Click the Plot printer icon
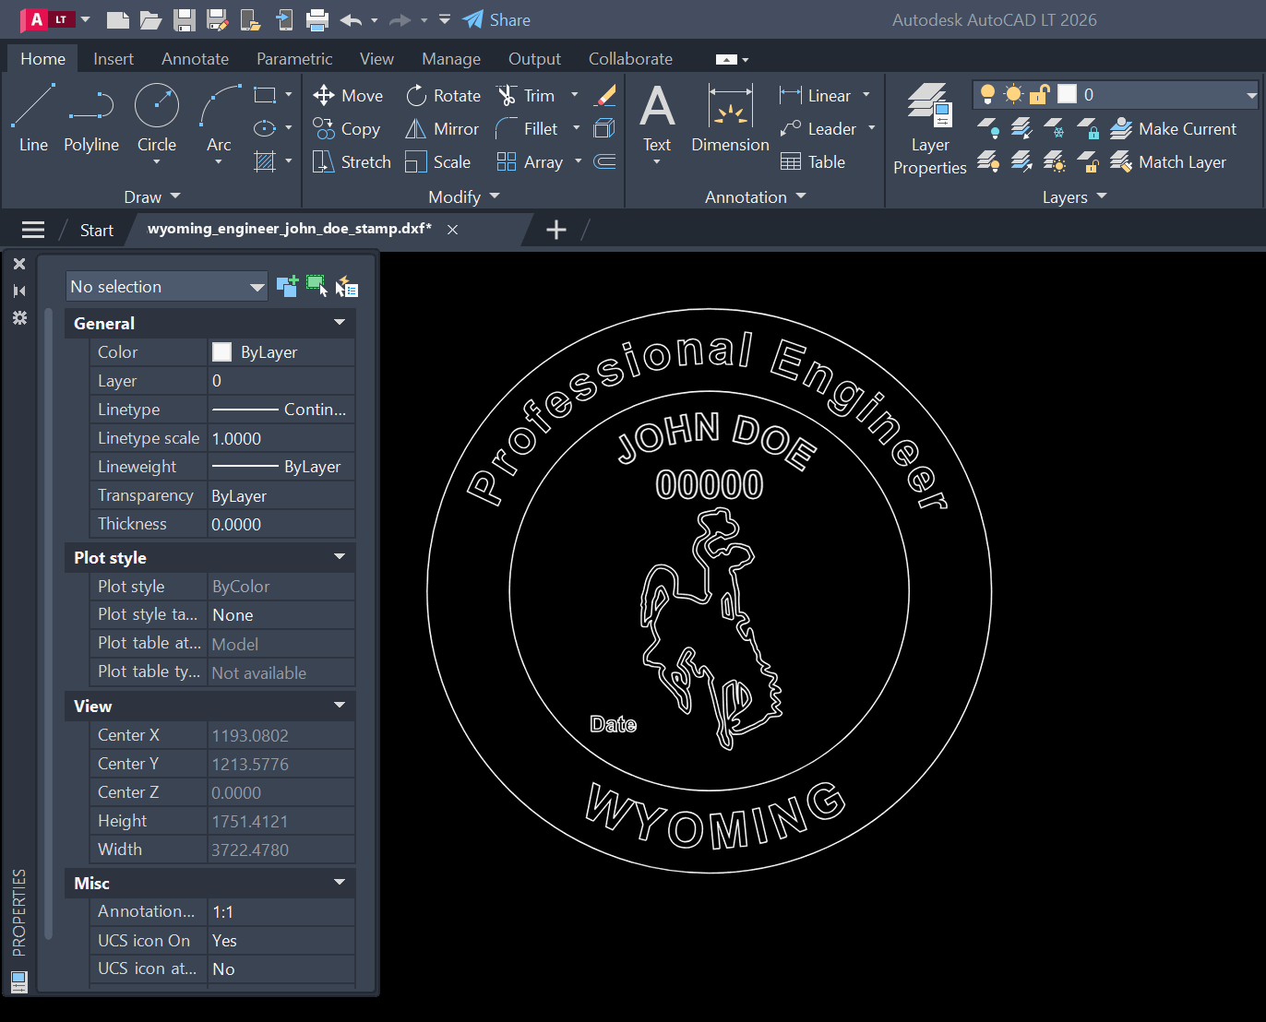The height and width of the screenshot is (1022, 1266). pos(317,19)
